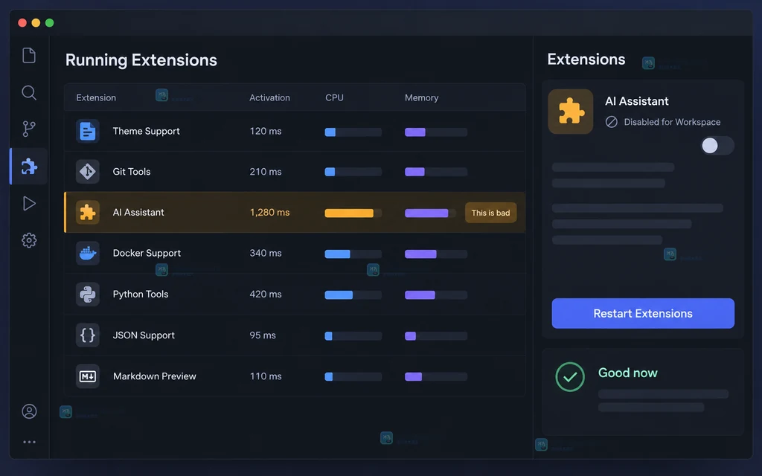Click the "Disabled for Workspace" label

672,122
